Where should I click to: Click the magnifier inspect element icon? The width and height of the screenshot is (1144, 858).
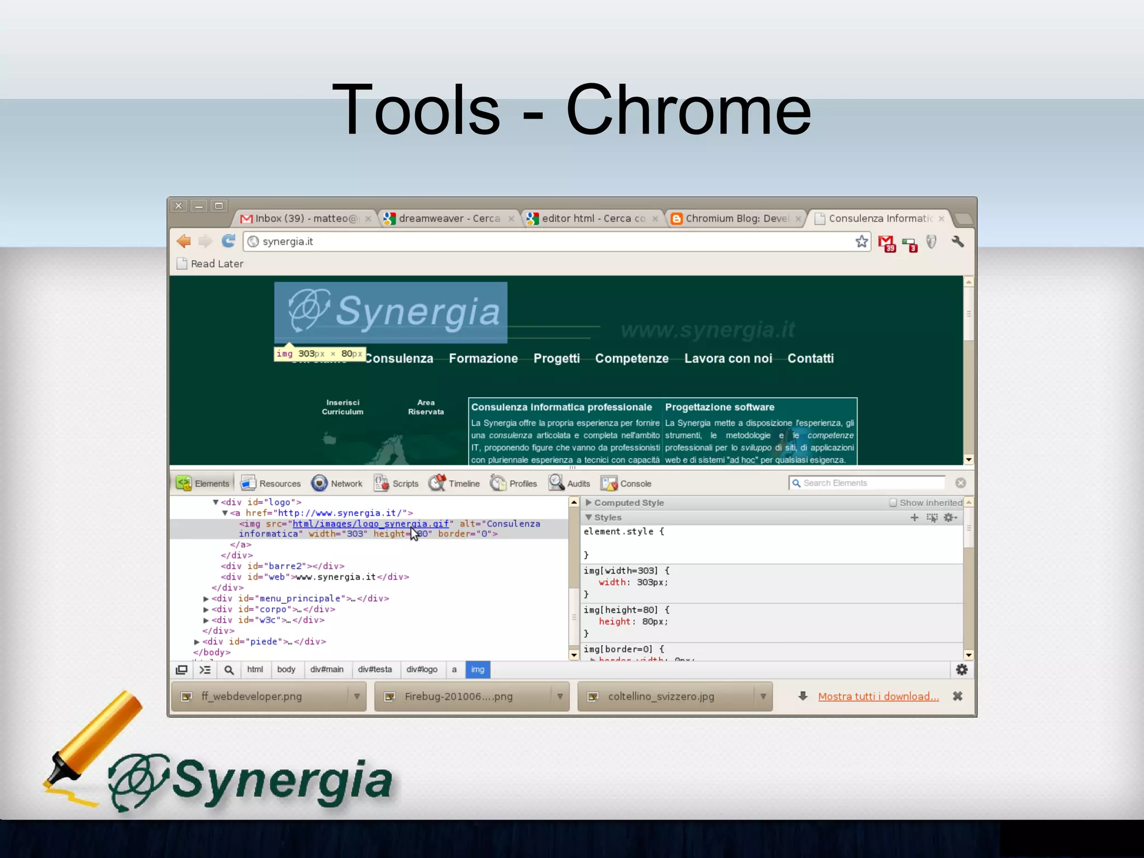click(229, 670)
